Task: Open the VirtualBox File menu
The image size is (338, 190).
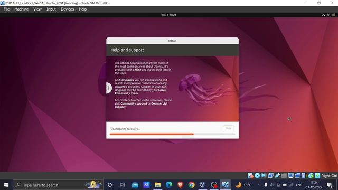Action: (6, 9)
